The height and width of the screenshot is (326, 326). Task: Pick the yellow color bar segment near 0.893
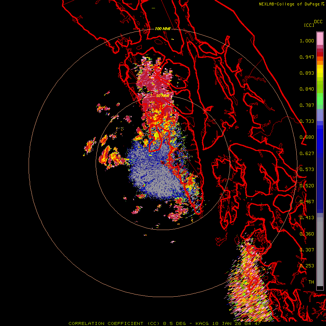pyautogui.click(x=320, y=73)
